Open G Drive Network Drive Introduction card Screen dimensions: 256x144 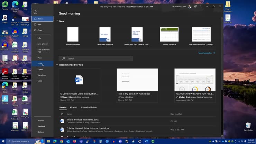[x=79, y=85]
